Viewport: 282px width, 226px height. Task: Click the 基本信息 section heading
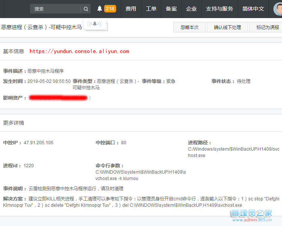tap(14, 51)
